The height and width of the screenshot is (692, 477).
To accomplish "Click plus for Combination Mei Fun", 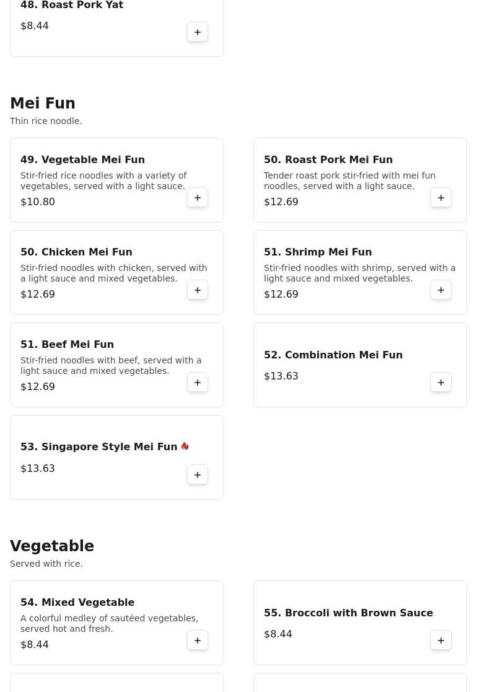I will tap(441, 382).
